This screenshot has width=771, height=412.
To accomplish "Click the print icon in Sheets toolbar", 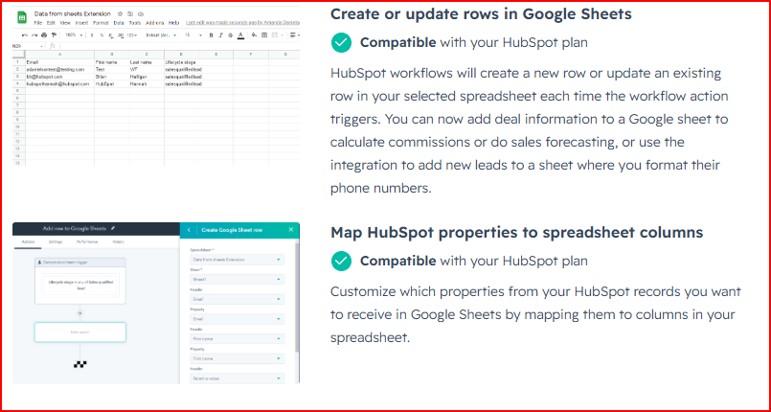I will tap(44, 34).
